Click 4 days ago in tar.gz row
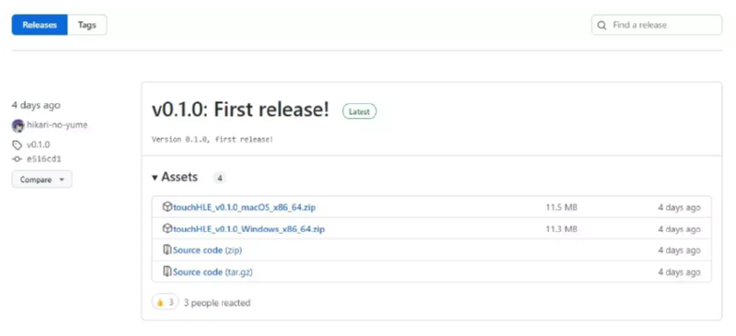This screenshot has width=736, height=336. (679, 272)
